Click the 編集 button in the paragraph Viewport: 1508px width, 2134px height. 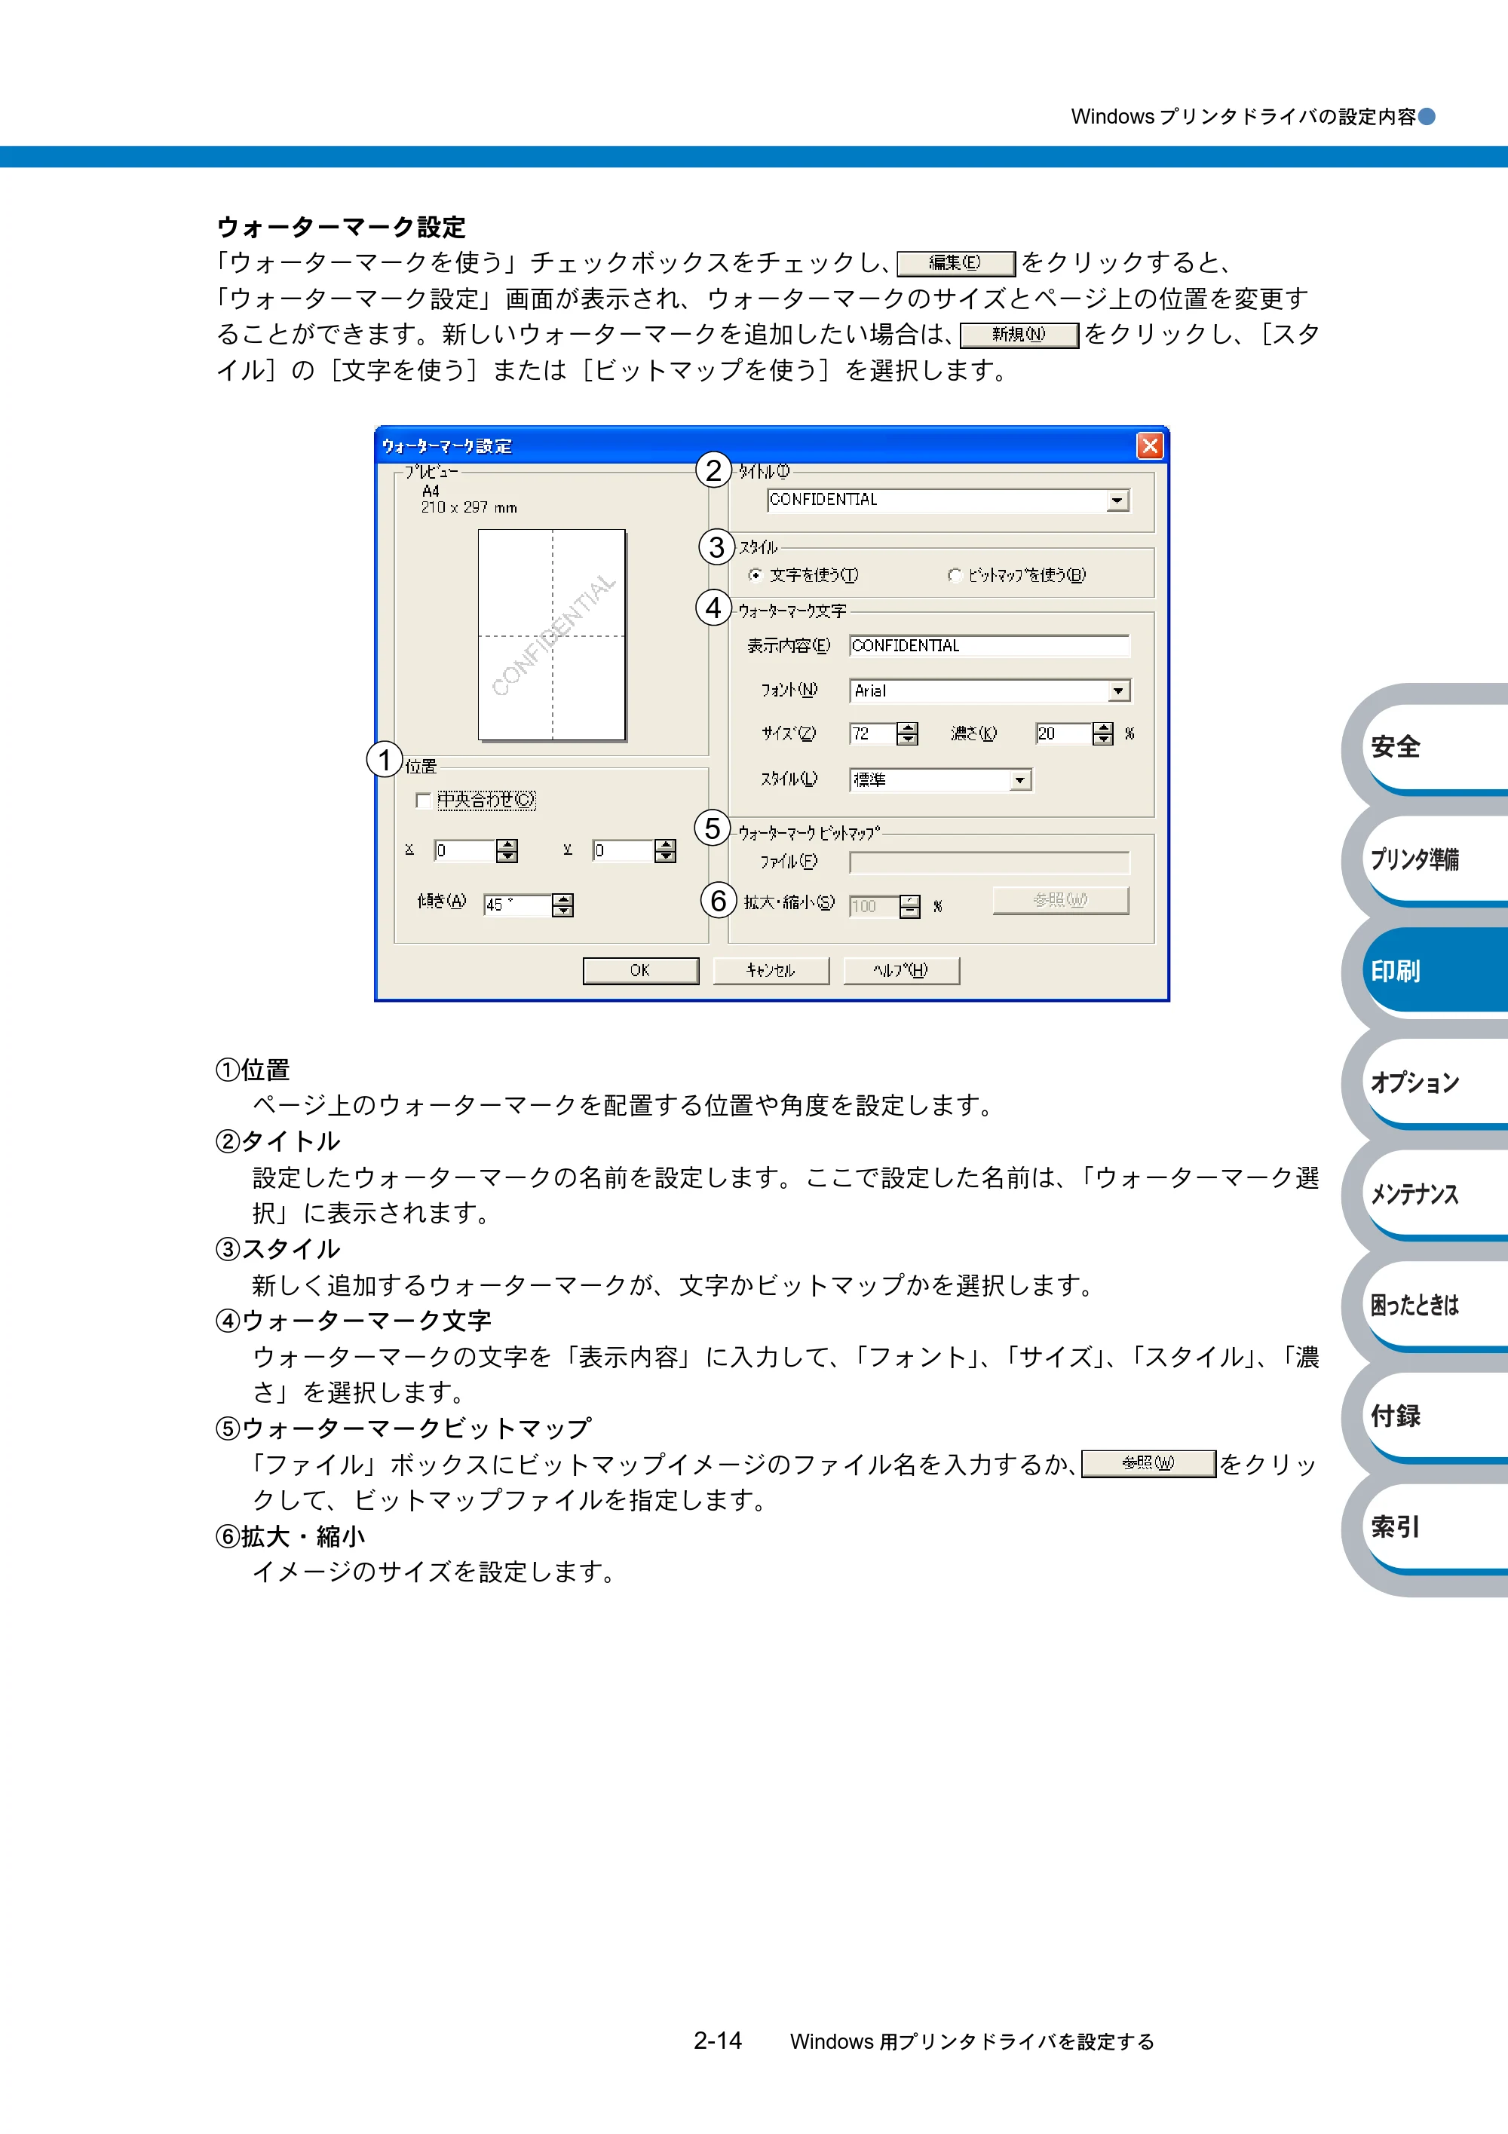(x=956, y=263)
